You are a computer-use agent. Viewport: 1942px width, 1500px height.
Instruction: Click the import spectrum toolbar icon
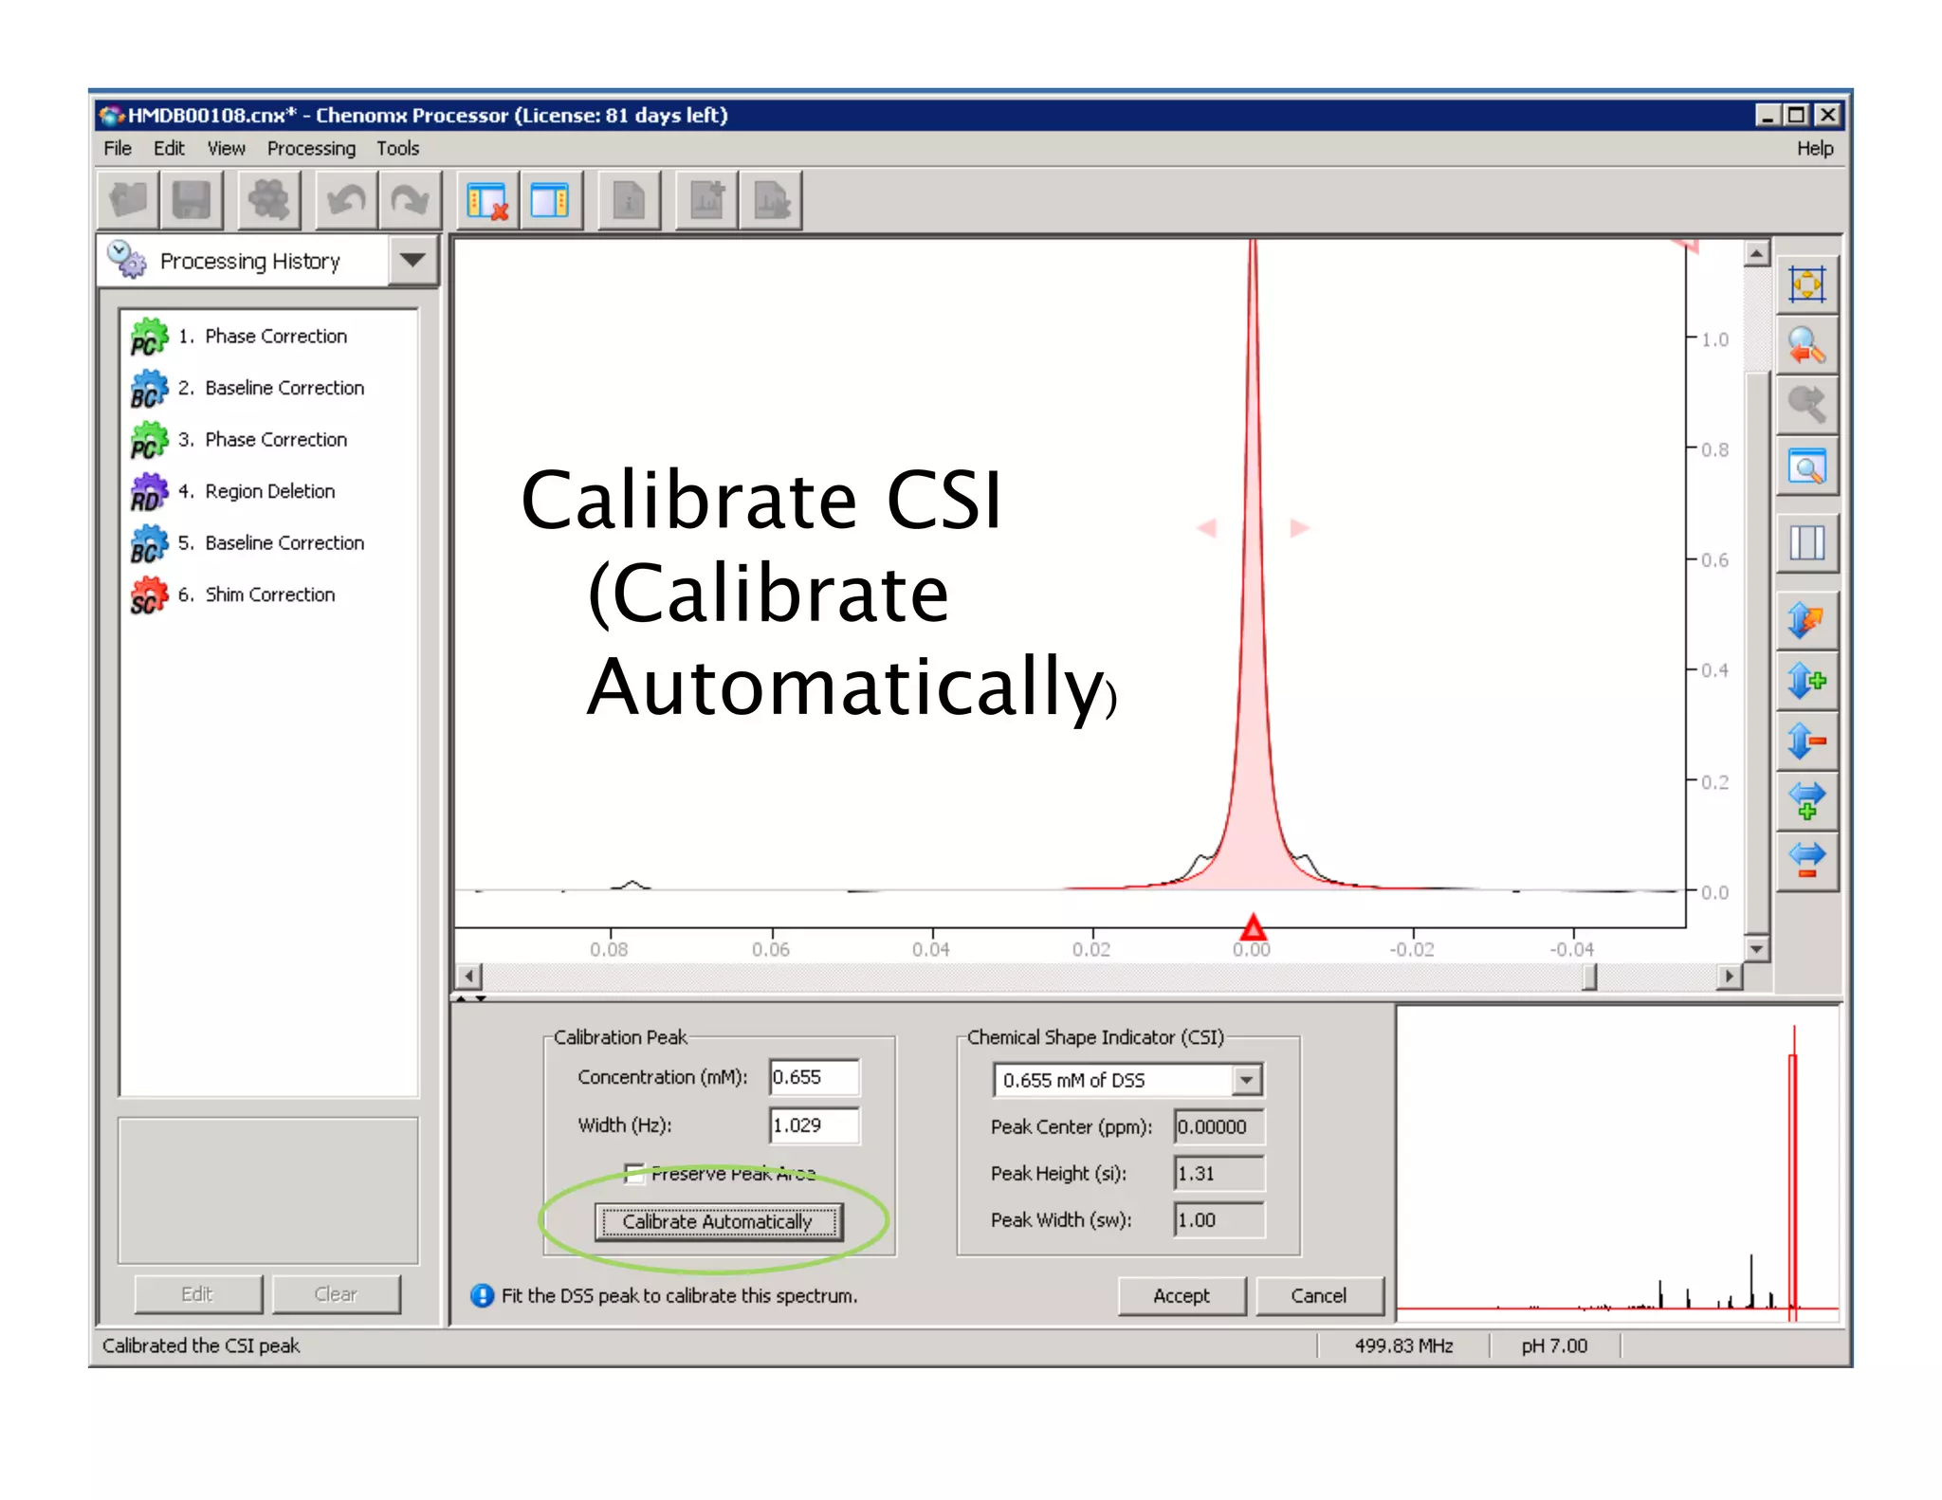pyautogui.click(x=706, y=200)
